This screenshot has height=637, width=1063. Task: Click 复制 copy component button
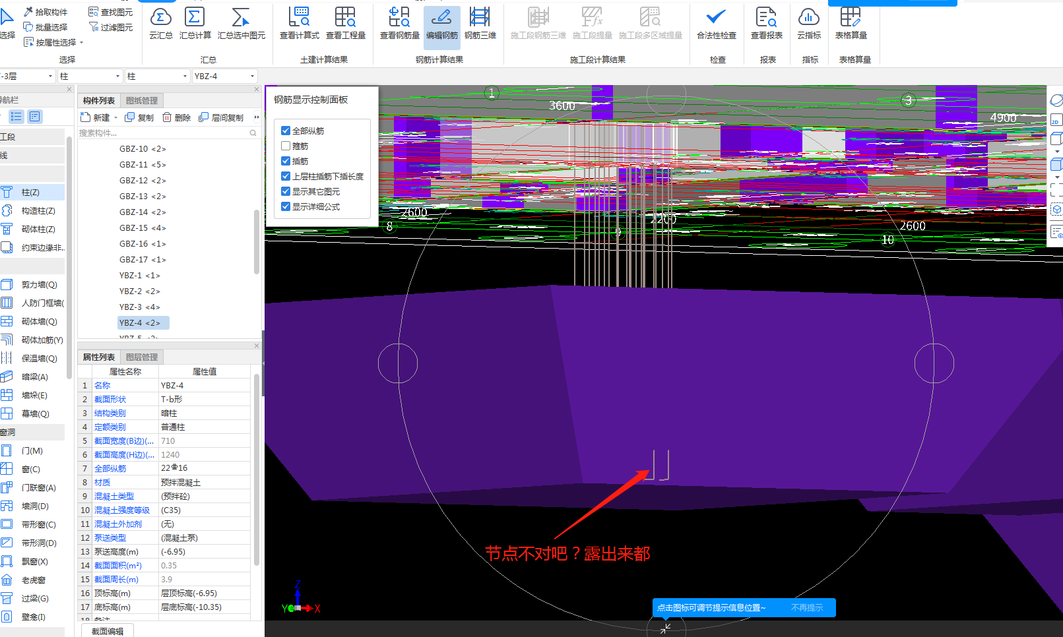pyautogui.click(x=139, y=117)
